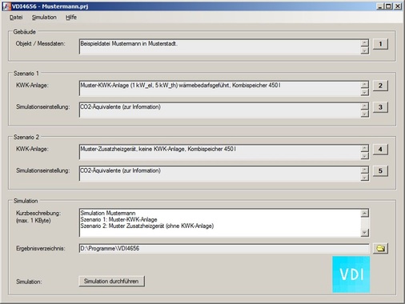Open the Hilfe menu
This screenshot has width=405, height=304.
pos(71,18)
